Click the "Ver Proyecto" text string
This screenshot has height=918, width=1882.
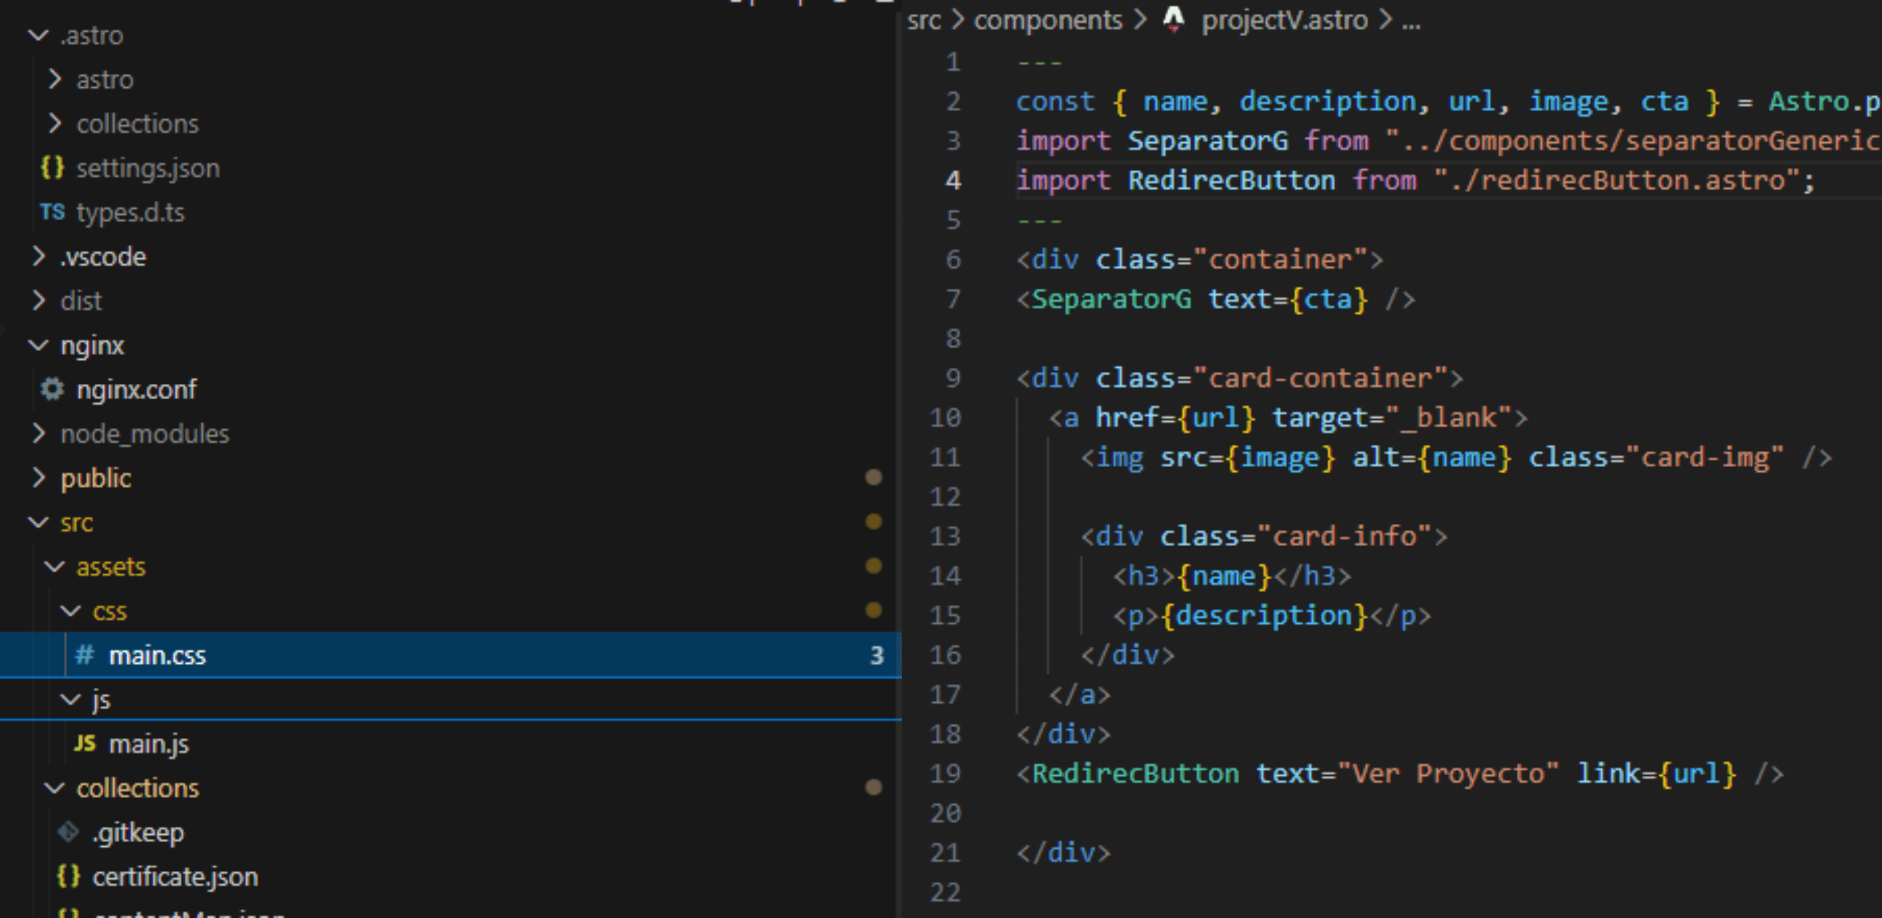click(1447, 773)
